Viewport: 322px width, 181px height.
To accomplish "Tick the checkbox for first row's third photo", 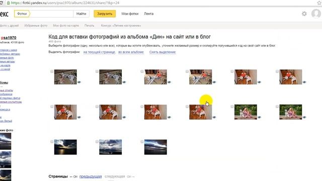I will [x=142, y=71].
